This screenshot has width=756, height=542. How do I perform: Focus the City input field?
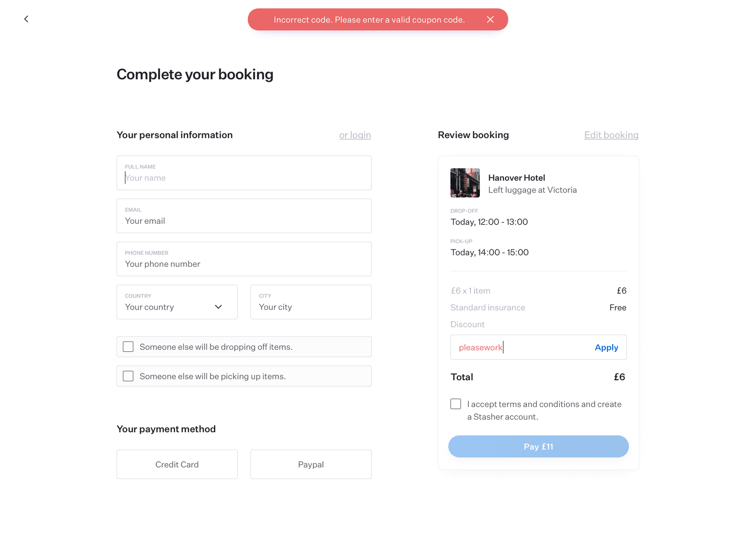tap(311, 302)
